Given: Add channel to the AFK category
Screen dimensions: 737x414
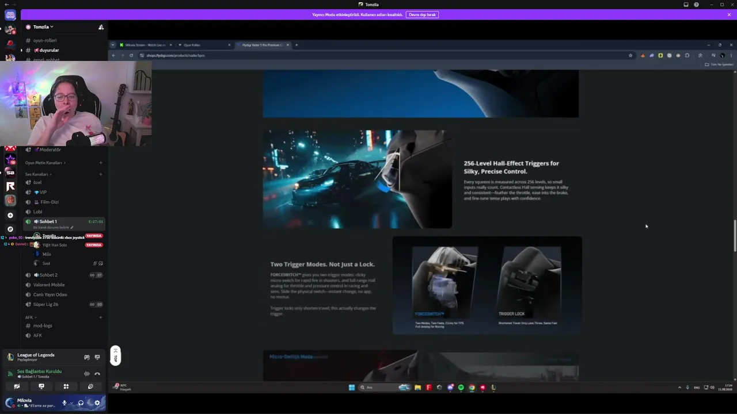Looking at the screenshot, I should click(x=101, y=317).
